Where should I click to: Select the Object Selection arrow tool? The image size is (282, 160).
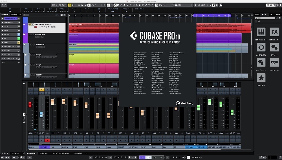point(115,5)
